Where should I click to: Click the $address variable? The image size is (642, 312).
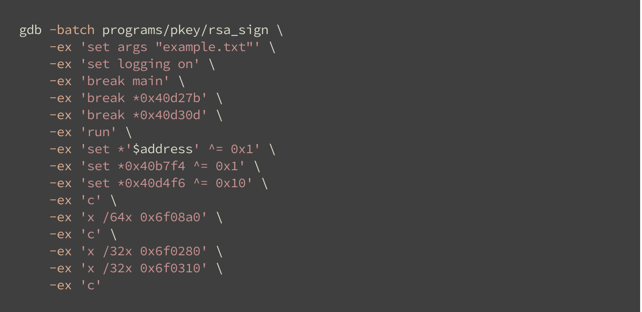tap(163, 149)
